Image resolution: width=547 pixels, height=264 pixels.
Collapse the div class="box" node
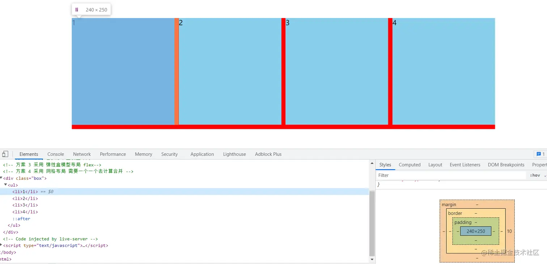click(x=1, y=178)
